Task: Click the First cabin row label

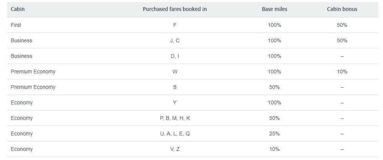Action: (x=16, y=25)
